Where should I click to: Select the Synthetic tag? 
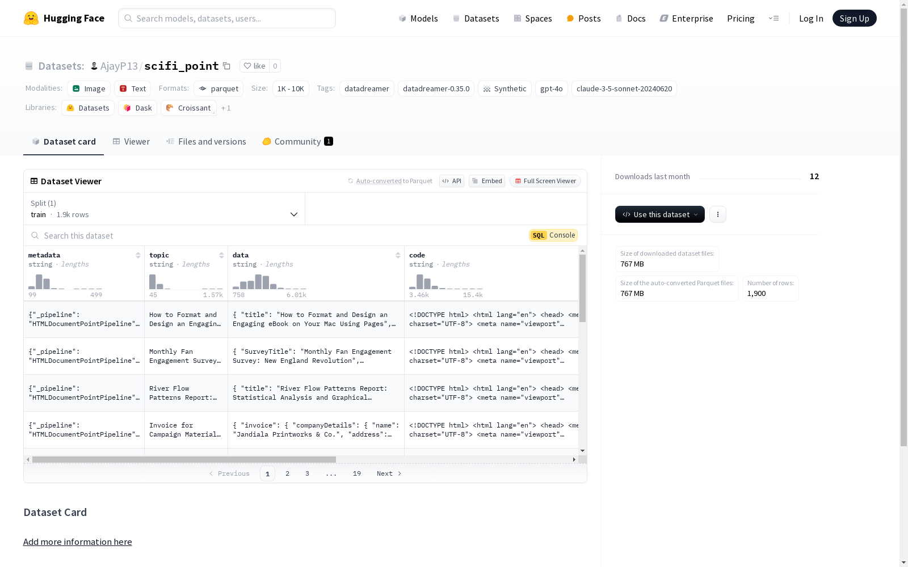(x=505, y=88)
